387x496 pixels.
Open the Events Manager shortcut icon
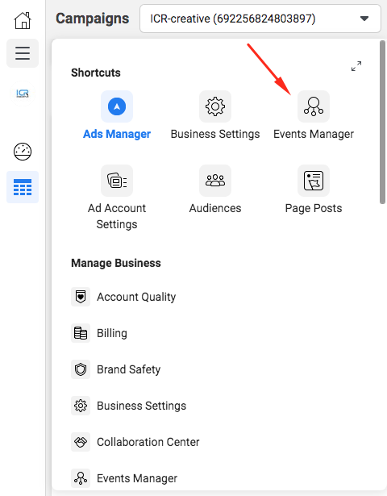pos(314,106)
